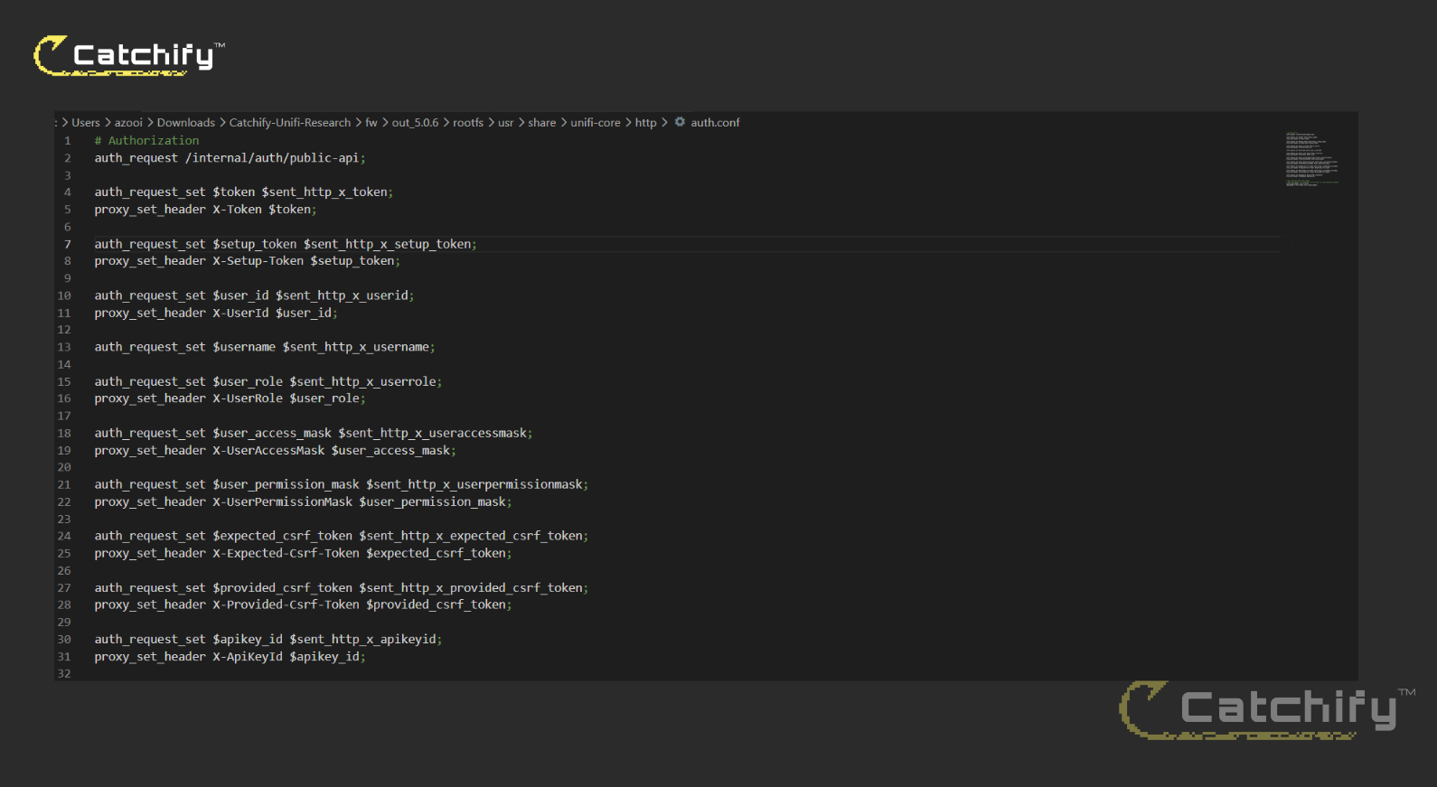Click line number 7 in the gutter
The height and width of the screenshot is (787, 1437).
pyautogui.click(x=67, y=244)
